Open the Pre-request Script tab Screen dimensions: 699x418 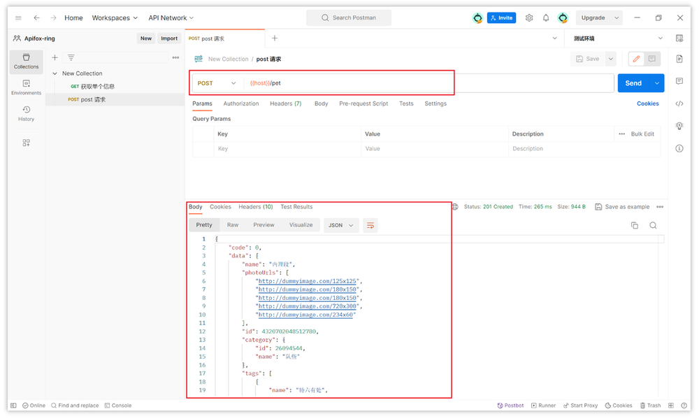click(363, 103)
